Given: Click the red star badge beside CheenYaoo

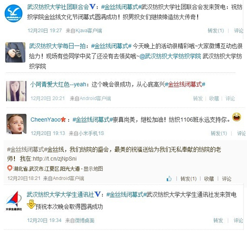Looking at the screenshot, I should [63, 120].
